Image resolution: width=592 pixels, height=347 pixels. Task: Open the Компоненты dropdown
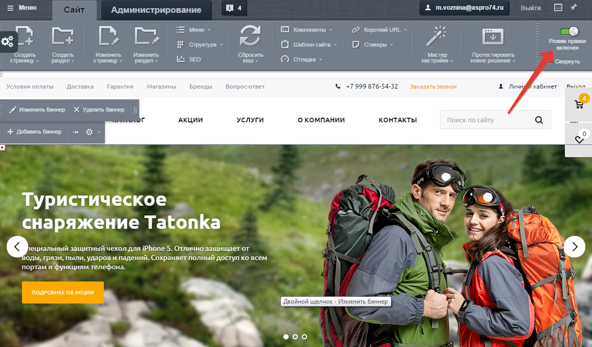tap(306, 30)
